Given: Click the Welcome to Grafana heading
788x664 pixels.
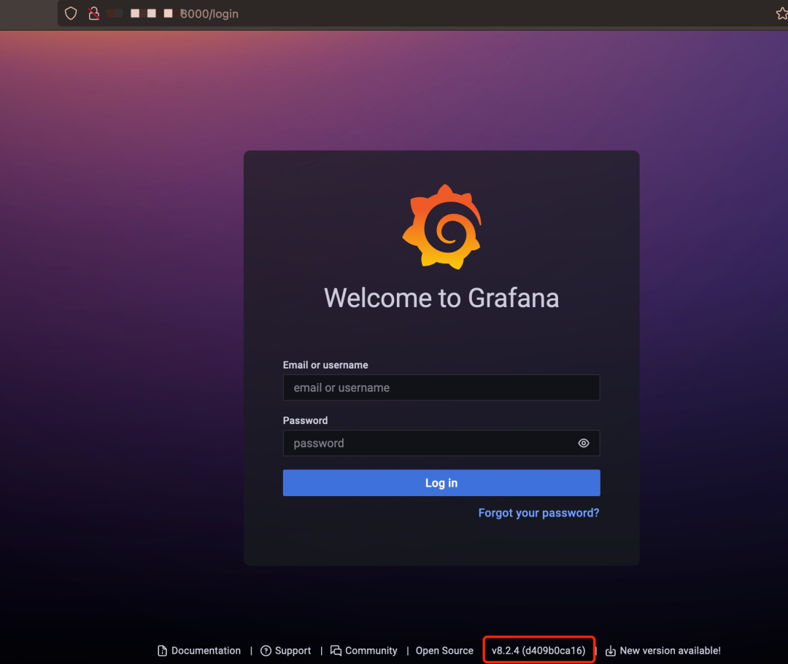Looking at the screenshot, I should tap(441, 298).
